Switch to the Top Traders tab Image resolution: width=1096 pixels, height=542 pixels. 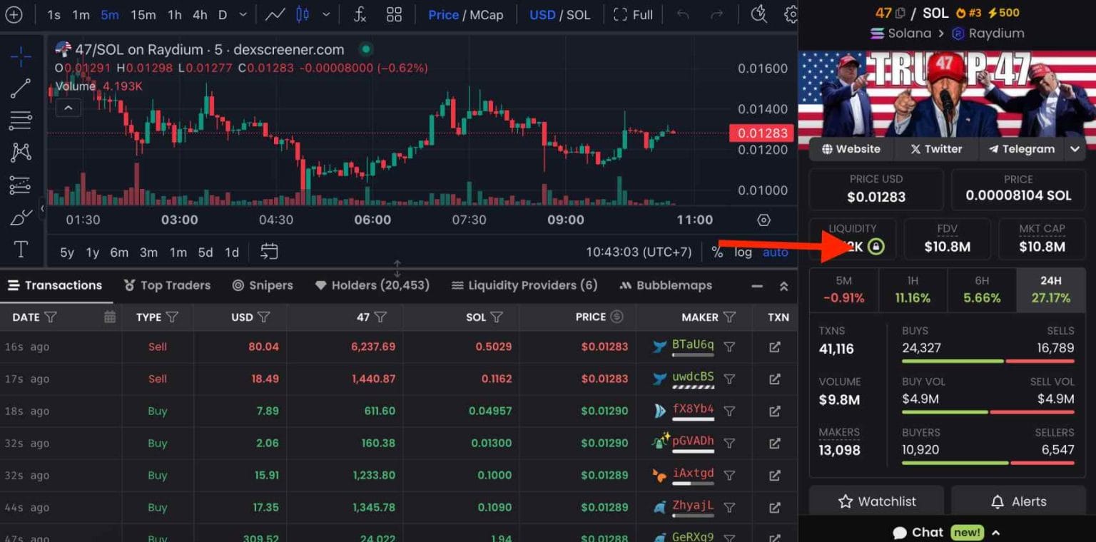[x=167, y=285]
